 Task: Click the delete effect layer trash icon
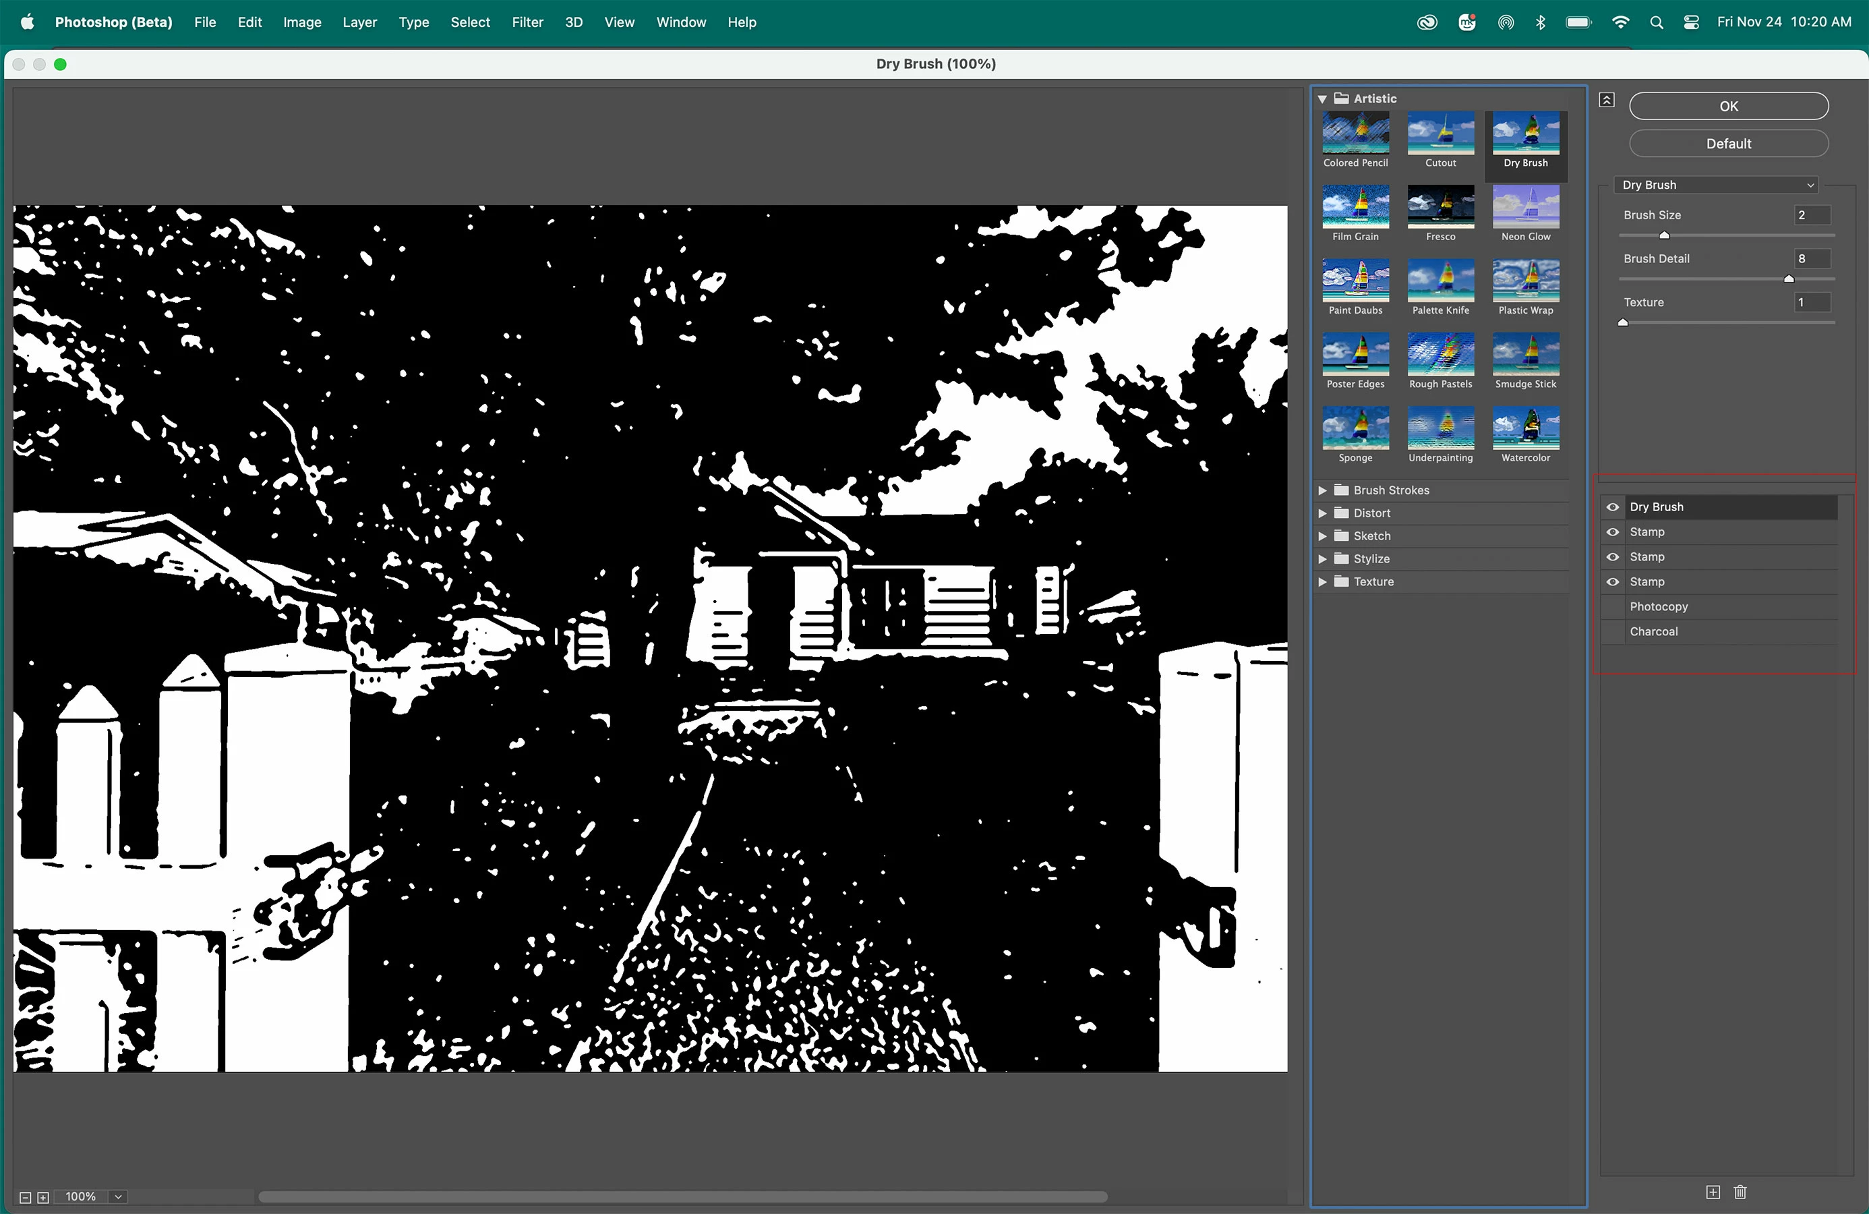(x=1740, y=1192)
